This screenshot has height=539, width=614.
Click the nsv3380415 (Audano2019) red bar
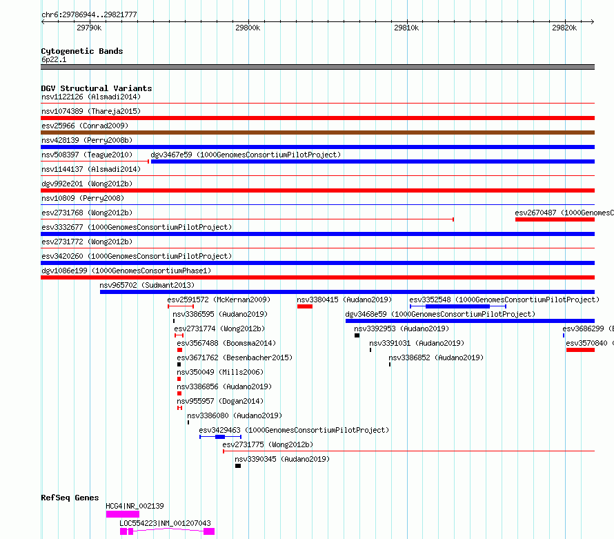pyautogui.click(x=305, y=306)
